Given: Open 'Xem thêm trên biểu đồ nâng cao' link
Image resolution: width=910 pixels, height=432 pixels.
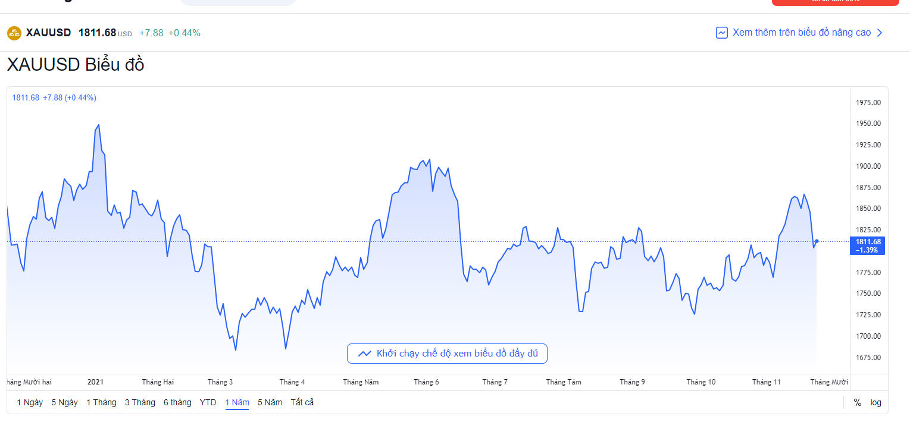Looking at the screenshot, I should point(801,33).
